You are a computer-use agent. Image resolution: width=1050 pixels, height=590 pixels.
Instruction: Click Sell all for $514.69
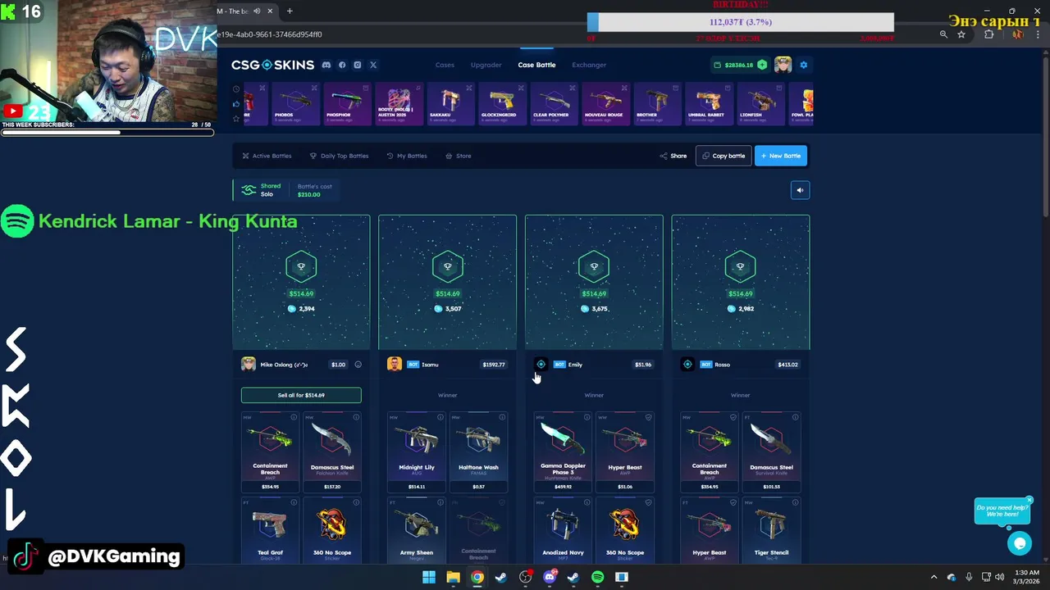(301, 395)
